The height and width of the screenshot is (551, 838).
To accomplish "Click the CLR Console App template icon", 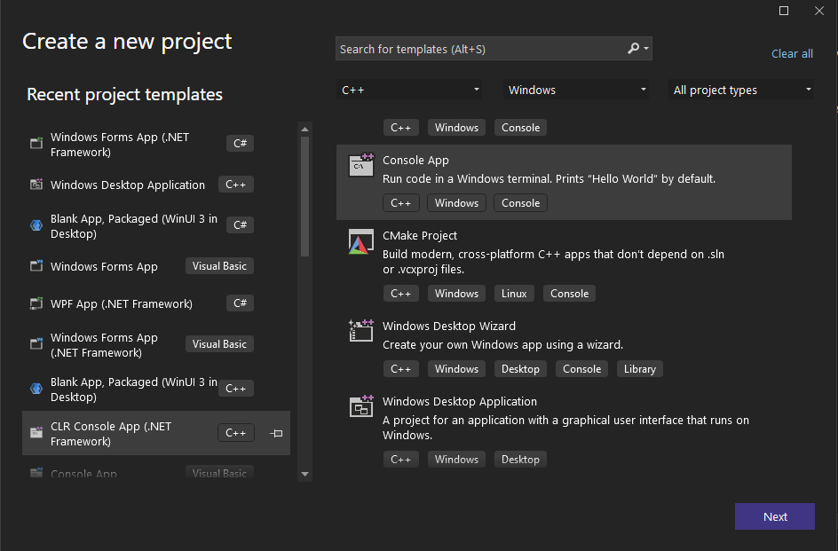I will [x=36, y=433].
